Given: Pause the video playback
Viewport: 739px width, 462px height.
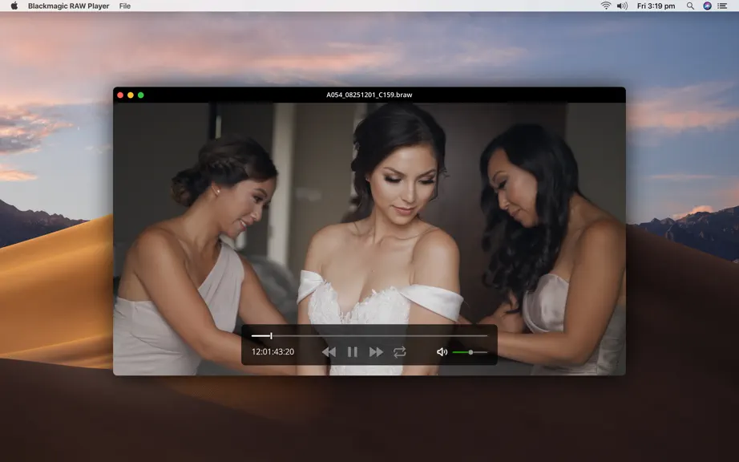Looking at the screenshot, I should coord(352,351).
